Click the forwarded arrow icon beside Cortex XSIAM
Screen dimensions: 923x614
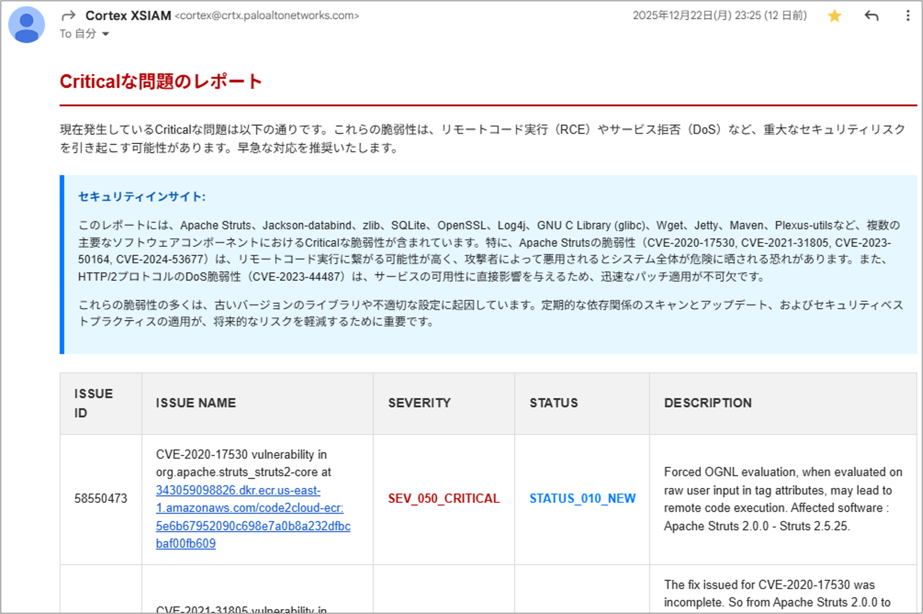(x=68, y=16)
